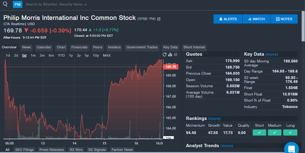Click the Momentum score 94.45
This screenshot has width=305, height=153.
point(191,133)
